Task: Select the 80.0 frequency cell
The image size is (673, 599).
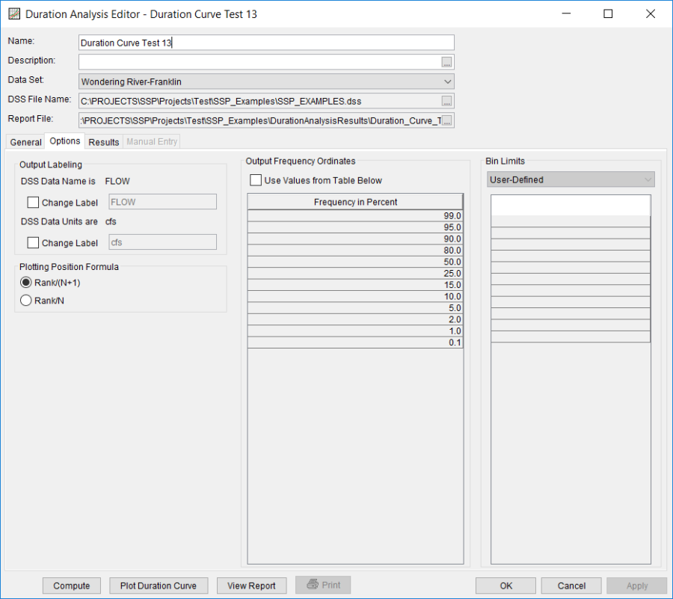Action: (355, 251)
